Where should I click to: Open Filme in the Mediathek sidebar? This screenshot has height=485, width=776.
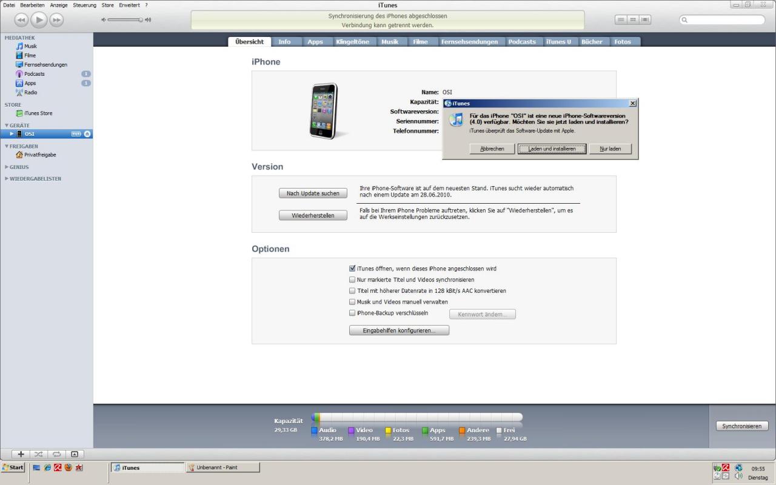coord(30,55)
